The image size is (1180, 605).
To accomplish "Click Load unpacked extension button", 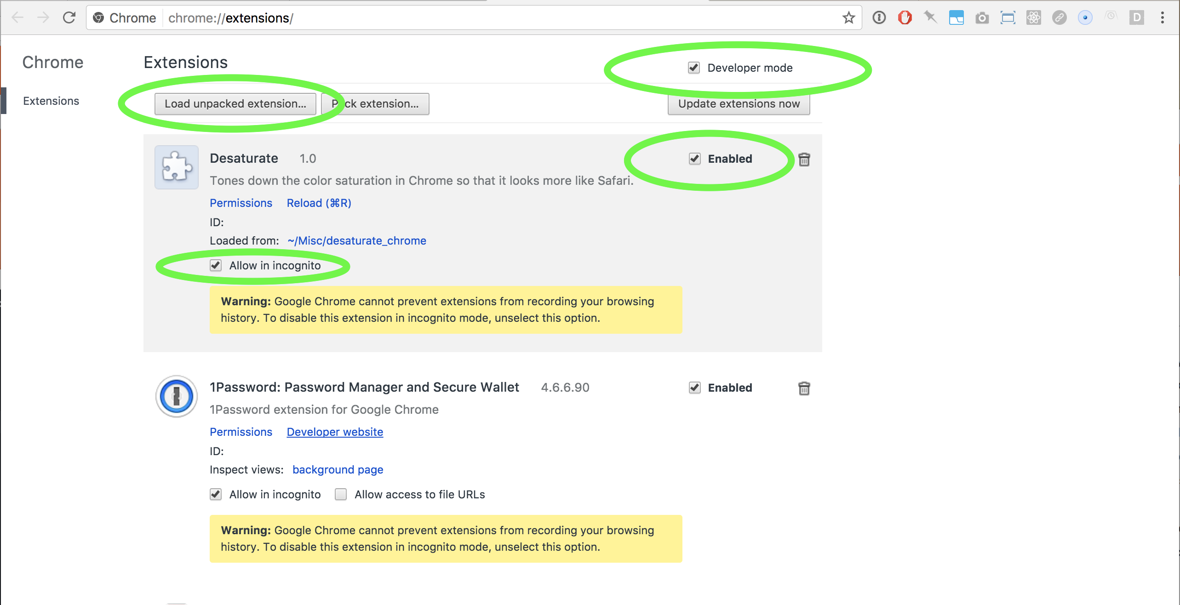I will point(235,104).
